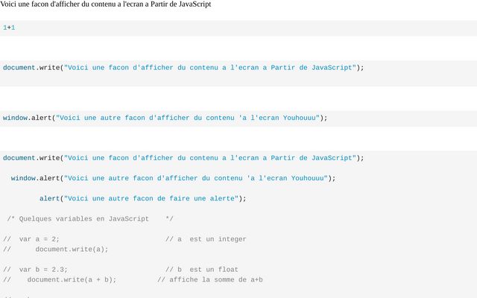Click the standalone window.alert code line
Viewport: 477px width, 298px height.
click(165, 118)
